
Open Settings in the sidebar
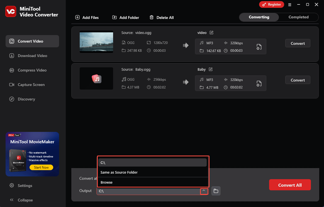point(21,186)
